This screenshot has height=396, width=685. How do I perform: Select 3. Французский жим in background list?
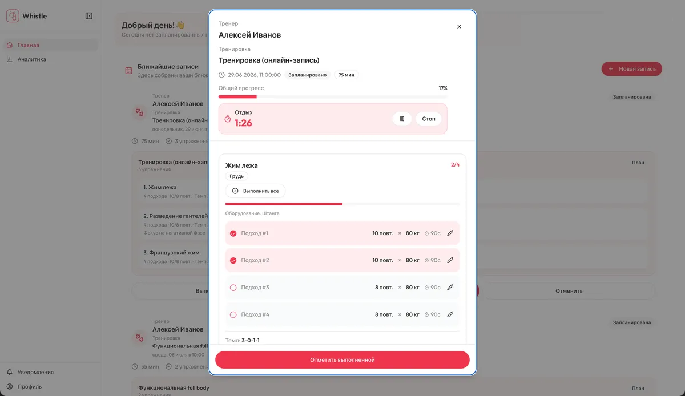[171, 253]
